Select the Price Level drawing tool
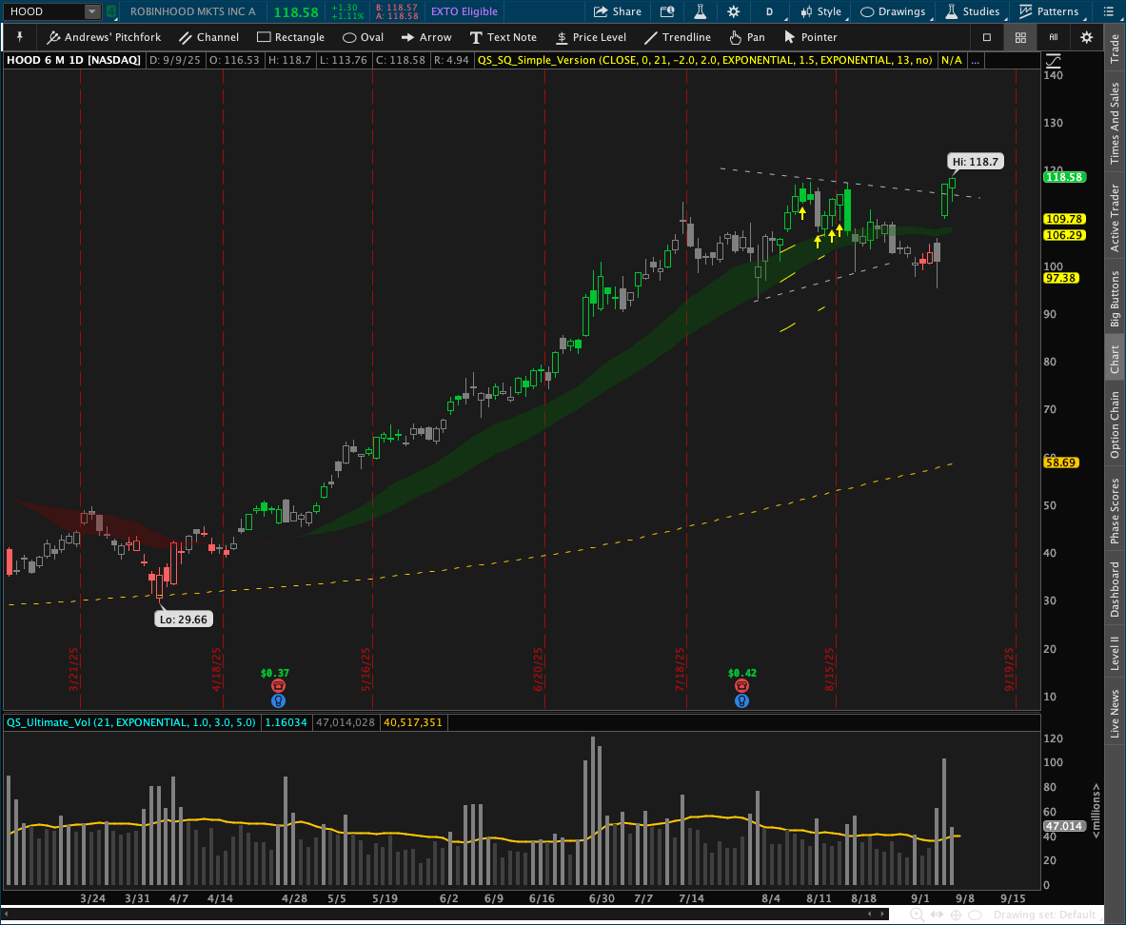 pos(592,37)
